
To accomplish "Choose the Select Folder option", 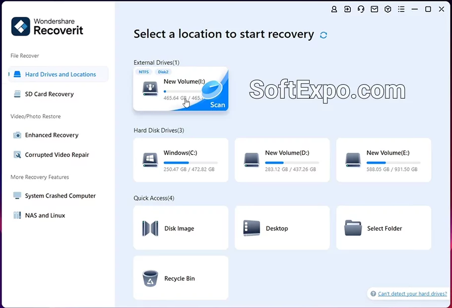I will 383,228.
